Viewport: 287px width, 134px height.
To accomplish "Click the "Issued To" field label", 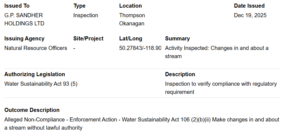I will click(17, 6).
